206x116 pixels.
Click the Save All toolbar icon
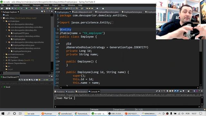pyautogui.click(x=9, y=8)
